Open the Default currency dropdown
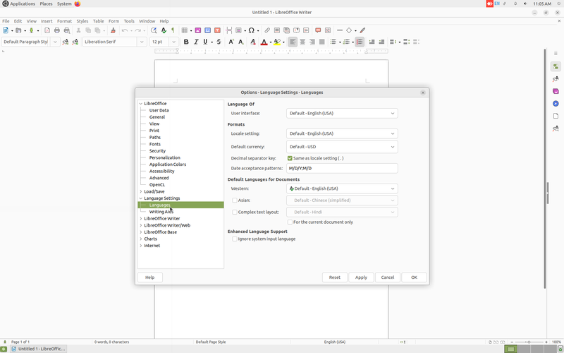 click(x=342, y=147)
